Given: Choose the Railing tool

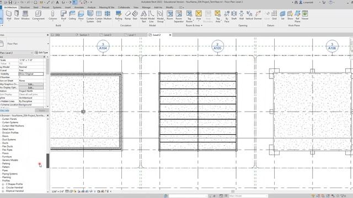Looking at the screenshot, I should point(119,15).
